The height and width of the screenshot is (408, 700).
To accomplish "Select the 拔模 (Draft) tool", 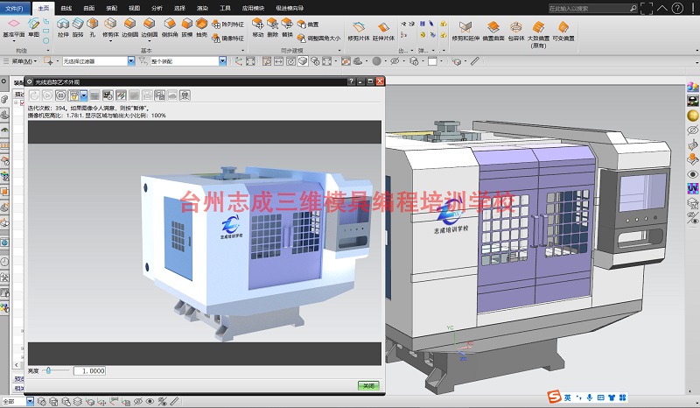I will 186,27.
